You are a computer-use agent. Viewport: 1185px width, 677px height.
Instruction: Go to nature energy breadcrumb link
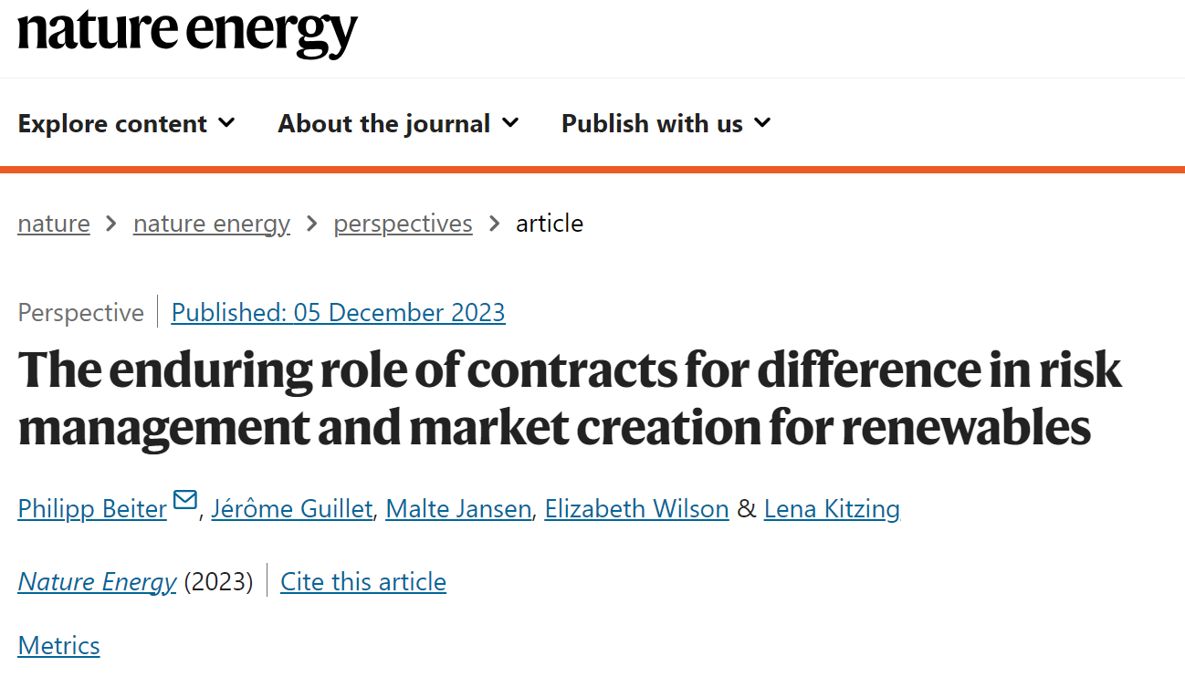tap(212, 224)
